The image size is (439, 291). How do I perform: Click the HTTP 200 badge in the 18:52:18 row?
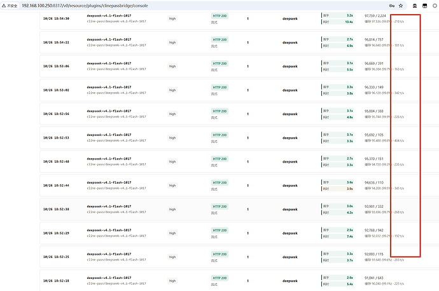[219, 278]
